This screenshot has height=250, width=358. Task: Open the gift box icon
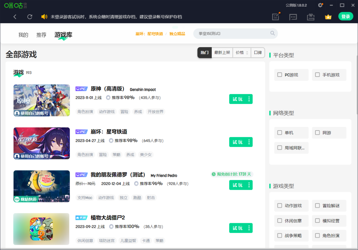point(311,17)
